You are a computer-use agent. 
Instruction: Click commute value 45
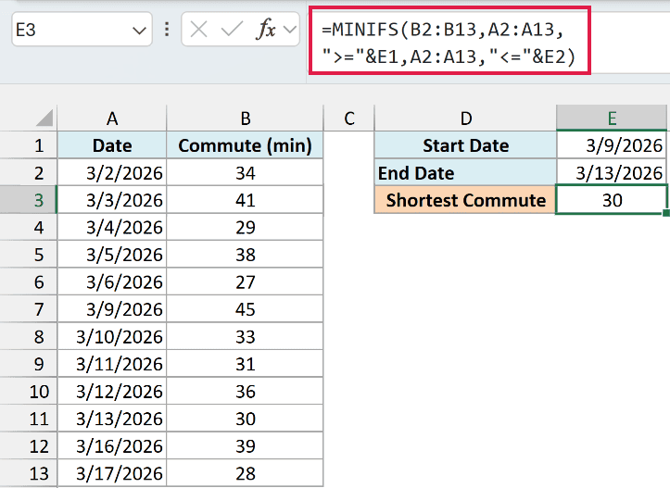pyautogui.click(x=246, y=309)
